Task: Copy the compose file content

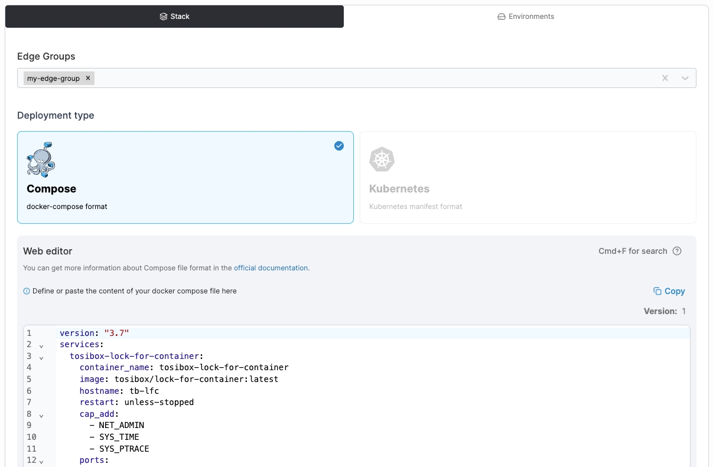Action: pos(669,291)
